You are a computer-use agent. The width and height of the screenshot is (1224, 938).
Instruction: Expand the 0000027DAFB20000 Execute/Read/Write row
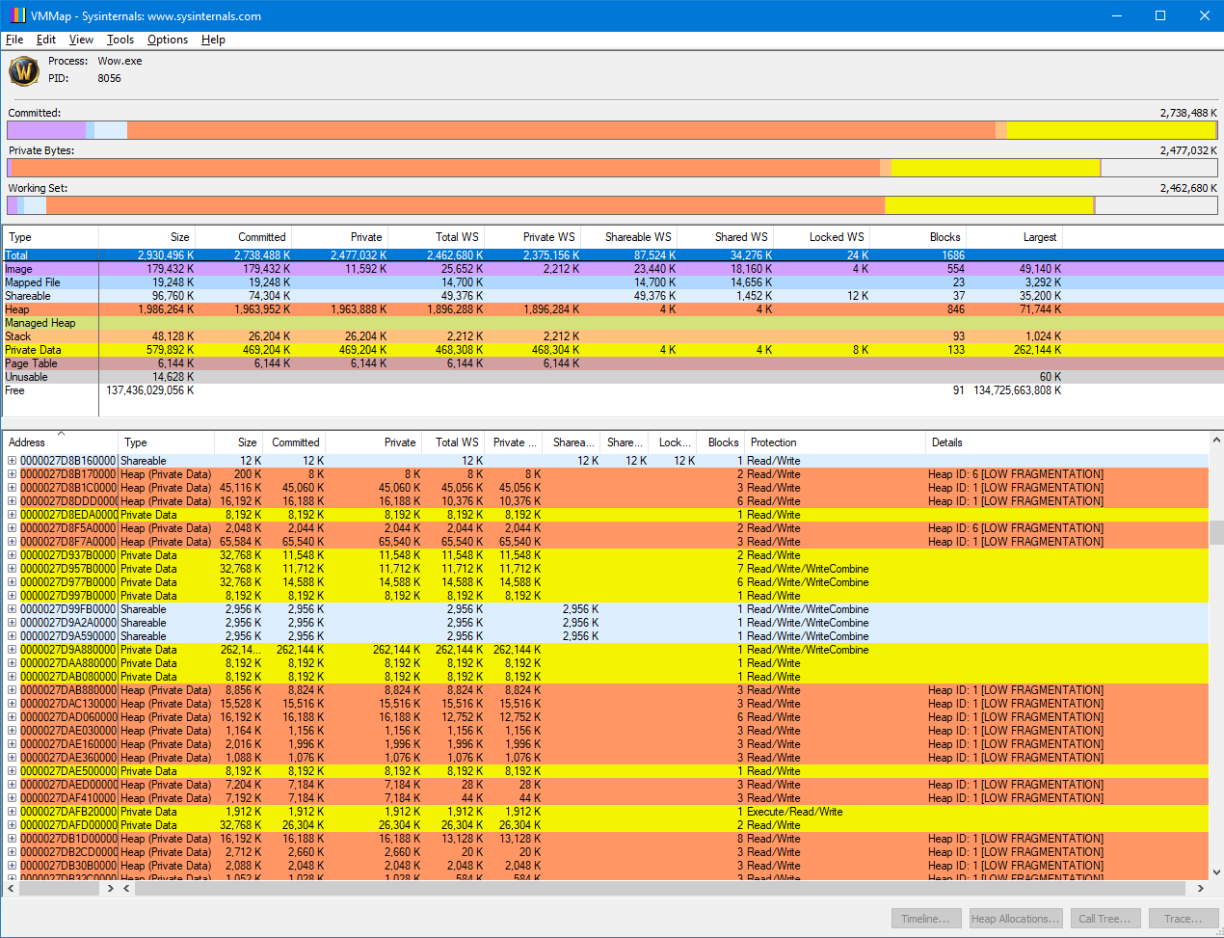(13, 812)
